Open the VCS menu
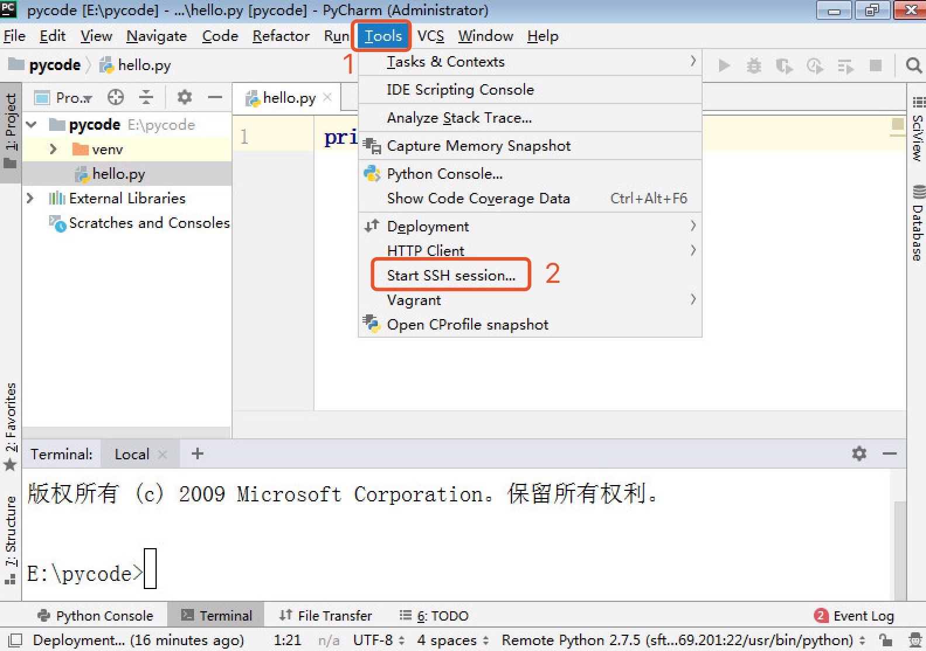926x651 pixels. pos(431,36)
